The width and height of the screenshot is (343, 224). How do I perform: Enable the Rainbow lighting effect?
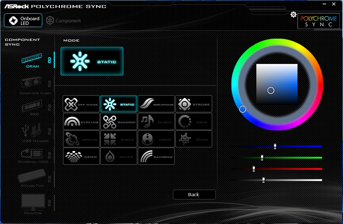pos(156,156)
